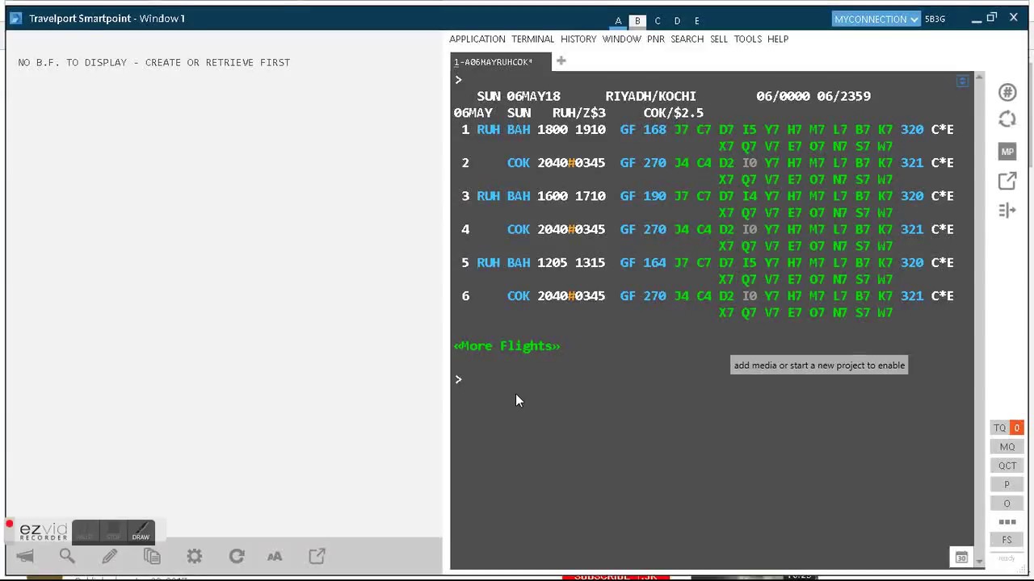
Task: Click class J7 on line 1
Action: click(681, 129)
